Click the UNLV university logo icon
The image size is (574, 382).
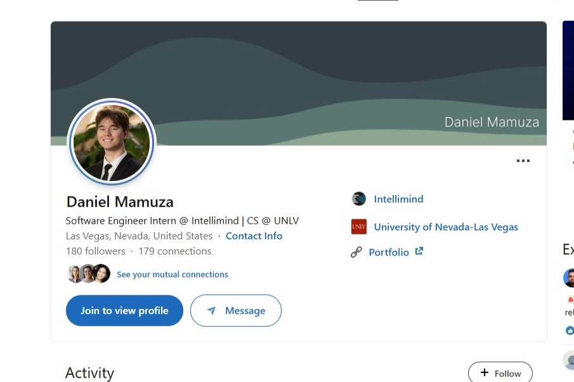(x=359, y=227)
